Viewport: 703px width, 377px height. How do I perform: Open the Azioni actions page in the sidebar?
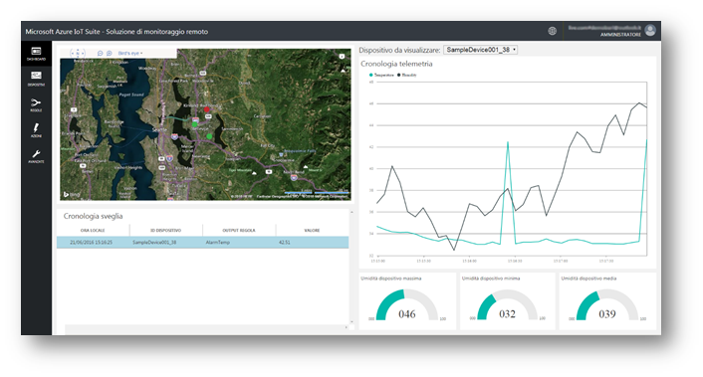(36, 130)
